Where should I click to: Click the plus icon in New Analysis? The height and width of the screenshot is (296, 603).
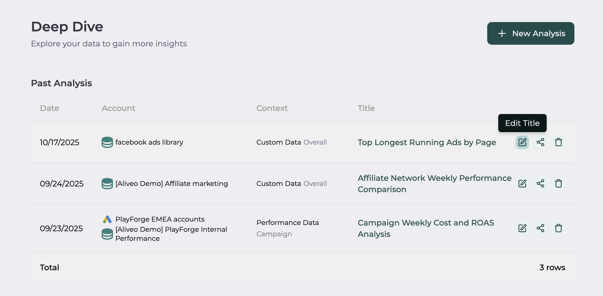[x=502, y=33]
